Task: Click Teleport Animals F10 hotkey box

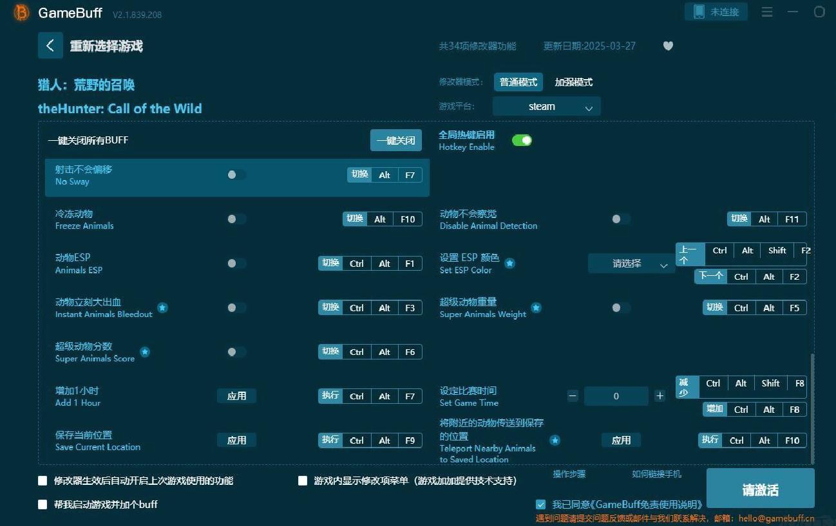Action: pos(792,440)
